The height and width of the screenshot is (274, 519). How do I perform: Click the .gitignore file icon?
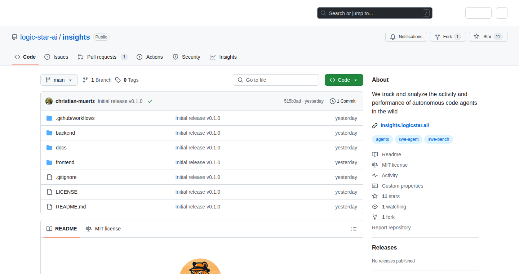pos(49,177)
